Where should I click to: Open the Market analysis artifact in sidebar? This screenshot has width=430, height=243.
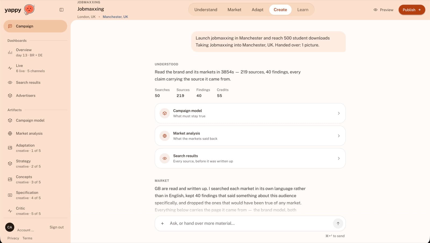35,133
